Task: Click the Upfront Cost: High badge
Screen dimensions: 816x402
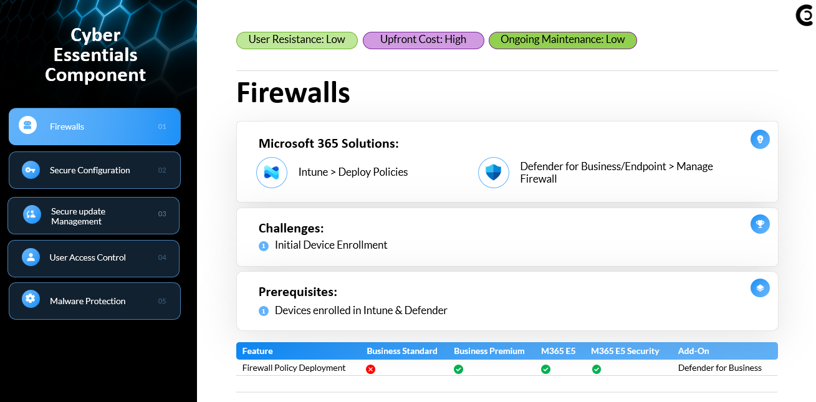Action: [423, 39]
